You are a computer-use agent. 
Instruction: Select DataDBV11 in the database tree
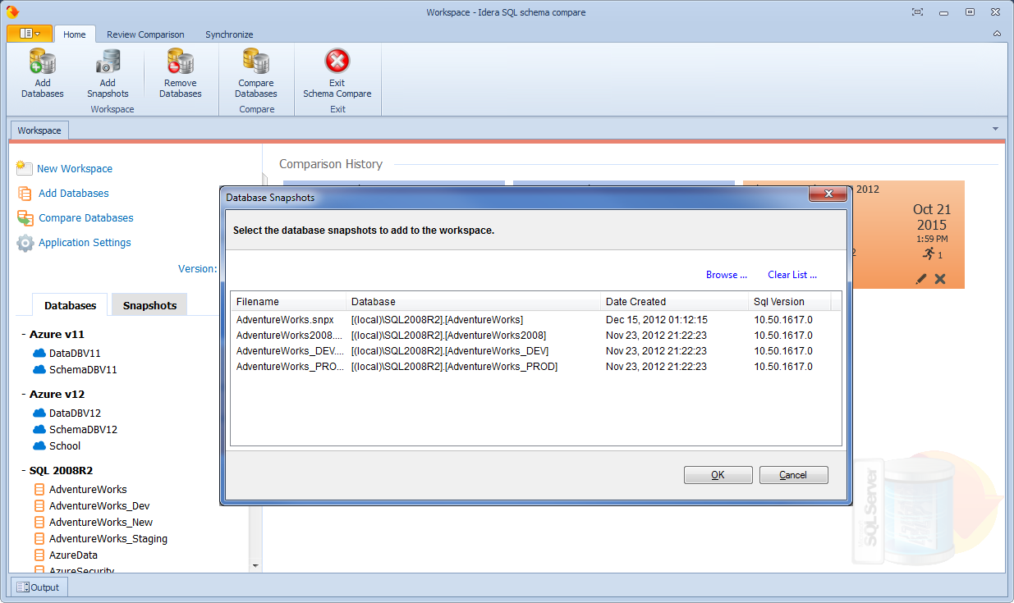pyautogui.click(x=75, y=353)
